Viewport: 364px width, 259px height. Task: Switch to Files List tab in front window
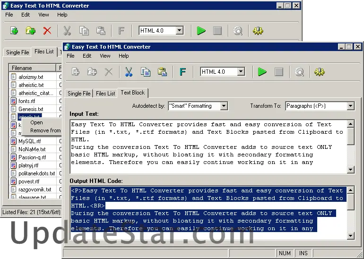(x=105, y=93)
